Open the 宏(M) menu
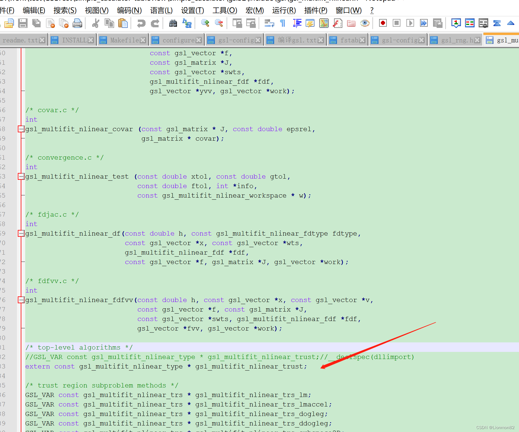The height and width of the screenshot is (432, 519). (254, 10)
